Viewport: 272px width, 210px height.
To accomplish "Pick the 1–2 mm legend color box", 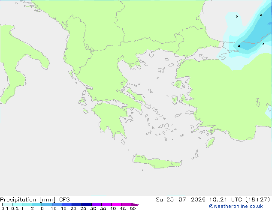I will 27,204.
